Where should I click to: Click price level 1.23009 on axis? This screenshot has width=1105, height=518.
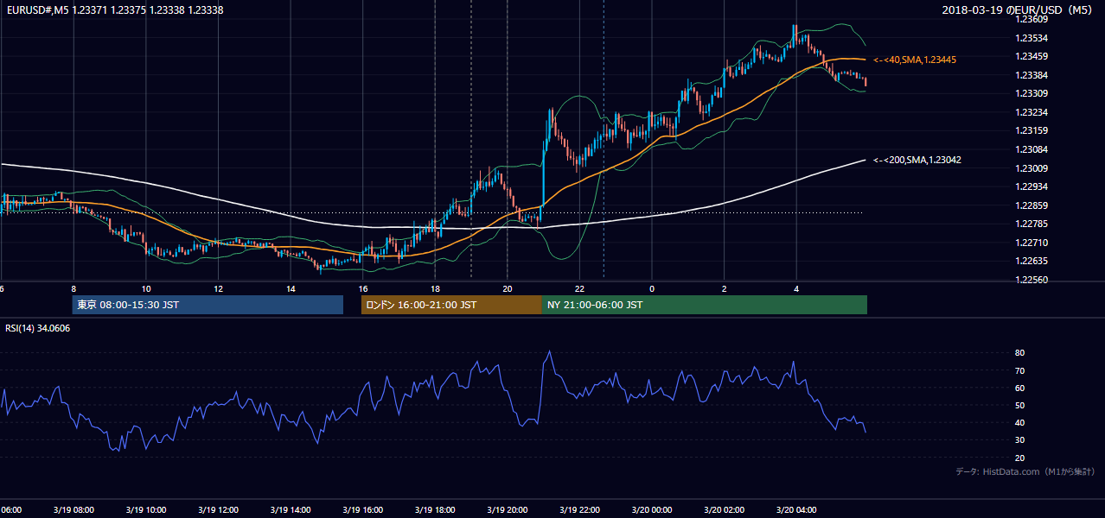(1032, 168)
